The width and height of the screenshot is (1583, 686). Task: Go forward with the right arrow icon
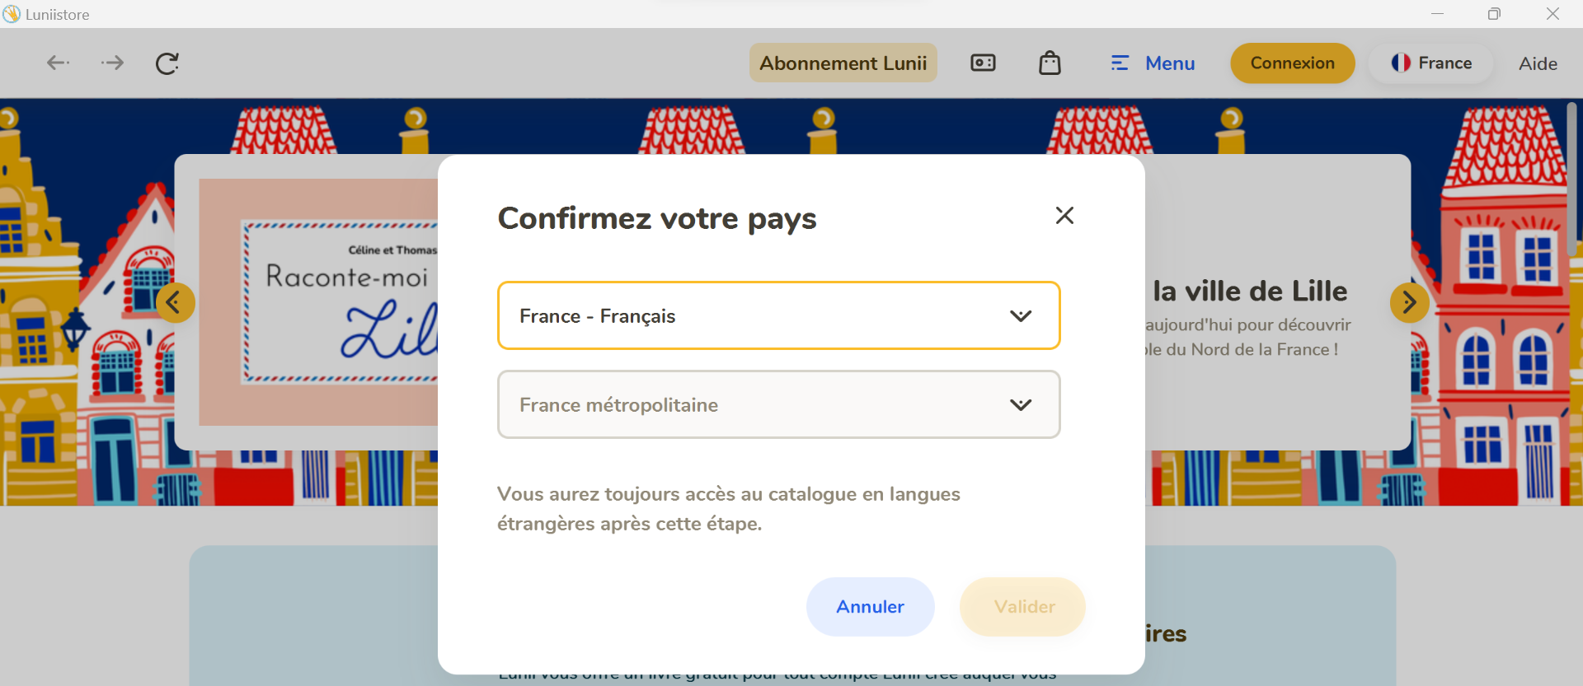click(x=112, y=63)
